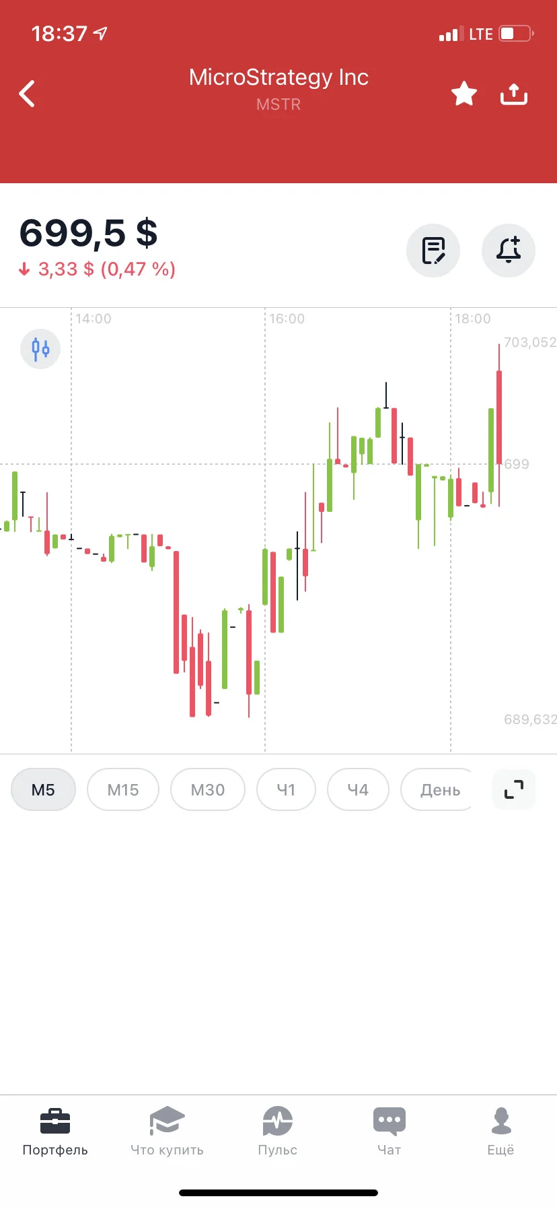The width and height of the screenshot is (557, 1207).
Task: Select the Ч4 interval chip
Action: click(x=358, y=789)
